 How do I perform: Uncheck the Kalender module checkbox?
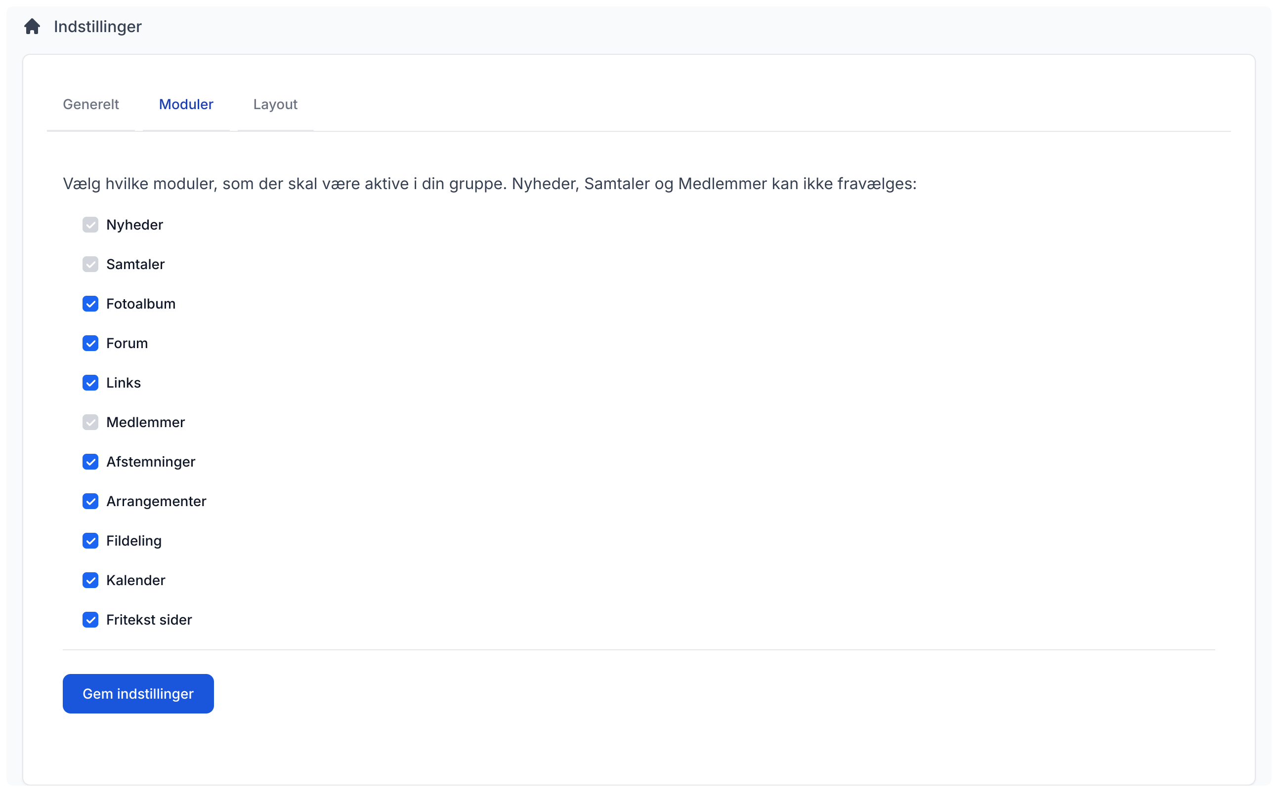(x=90, y=580)
